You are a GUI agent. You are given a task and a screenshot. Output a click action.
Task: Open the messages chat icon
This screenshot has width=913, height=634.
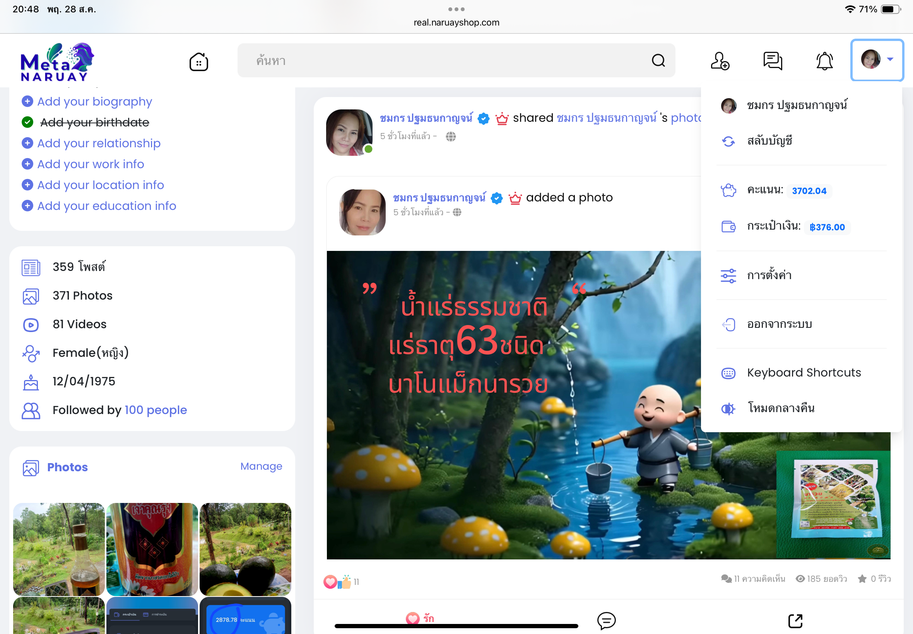pyautogui.click(x=773, y=61)
